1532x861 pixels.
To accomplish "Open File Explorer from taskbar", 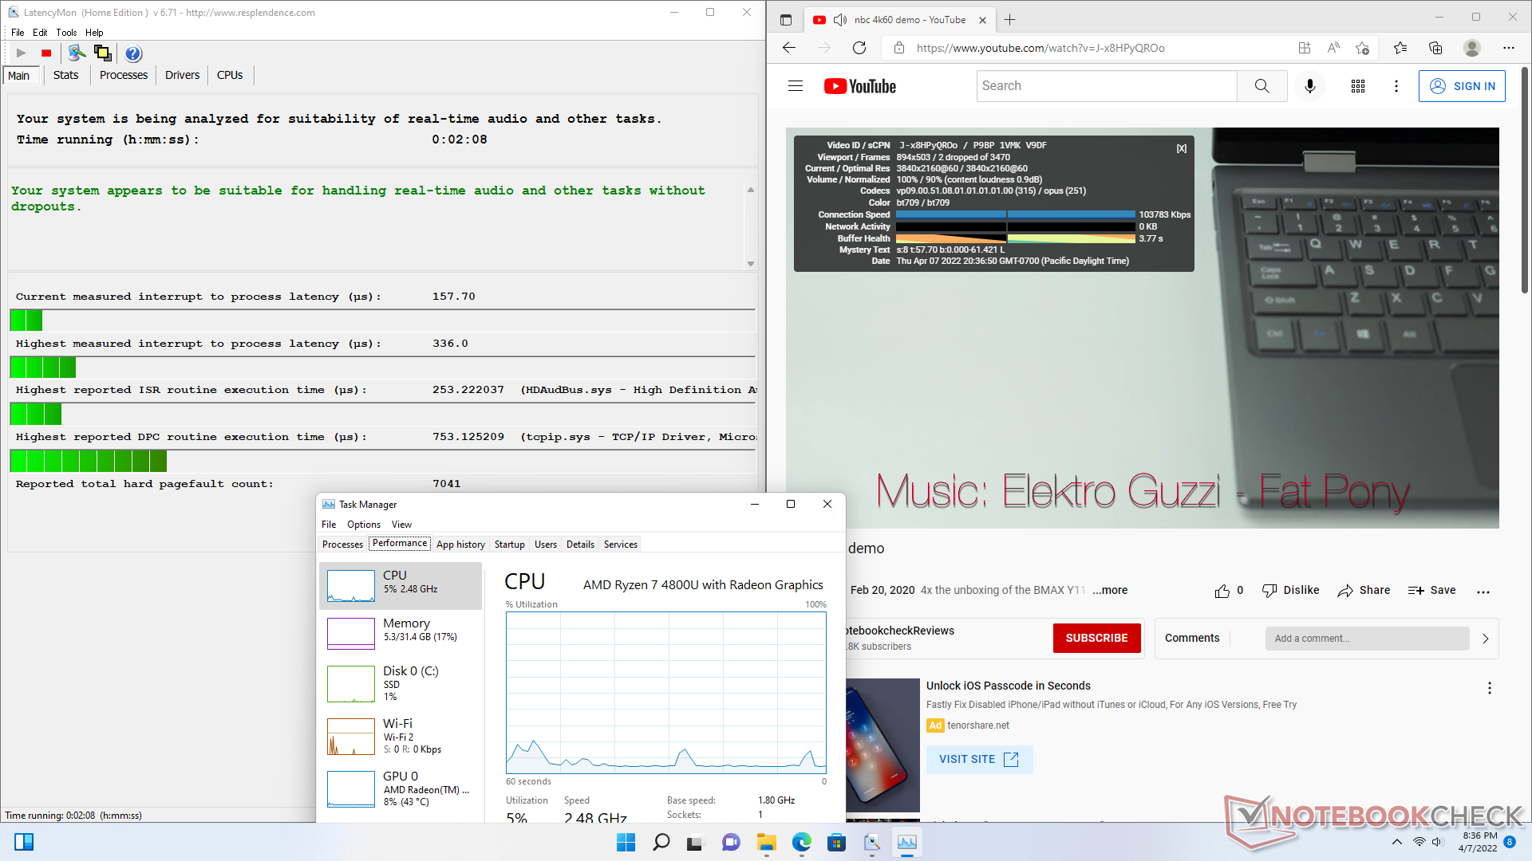I will tap(767, 842).
